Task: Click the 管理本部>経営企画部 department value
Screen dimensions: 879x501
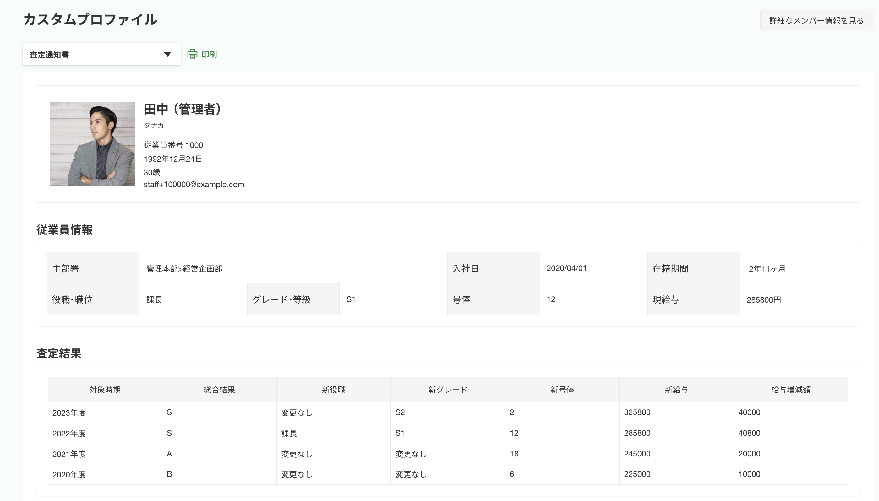Action: tap(184, 269)
